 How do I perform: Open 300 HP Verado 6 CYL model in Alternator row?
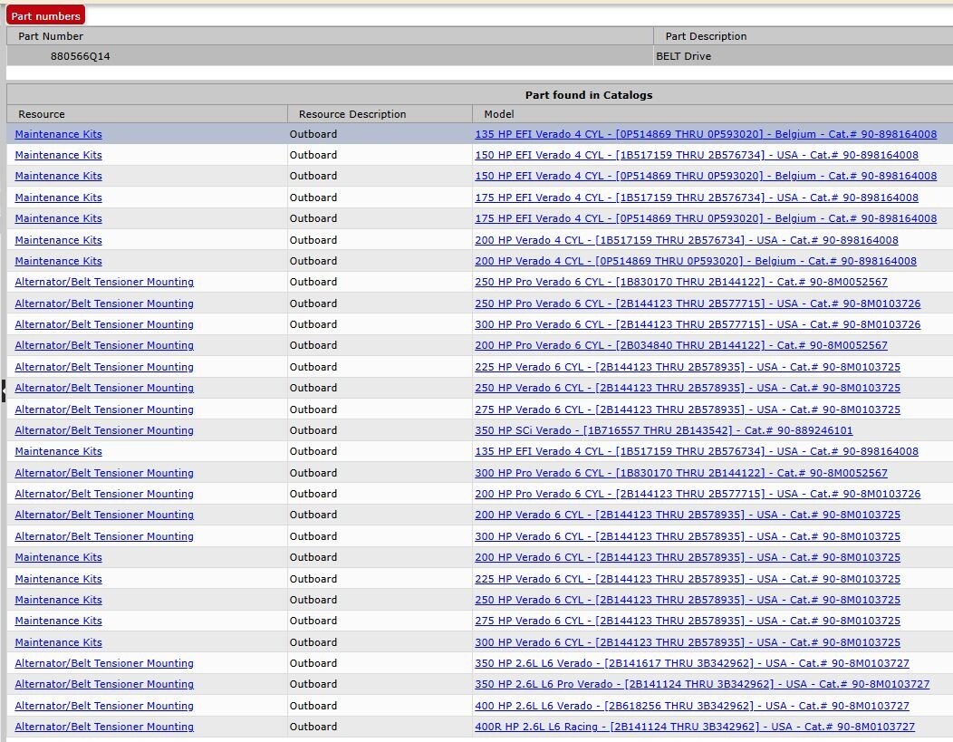coord(688,536)
